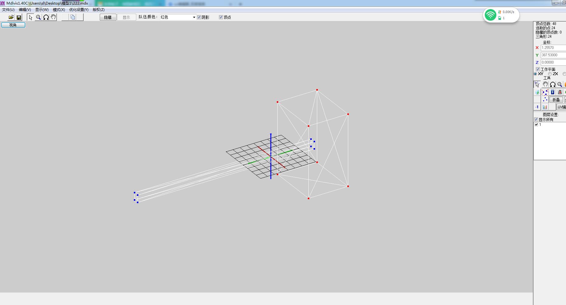Click the save floppy disk icon

(x=19, y=17)
